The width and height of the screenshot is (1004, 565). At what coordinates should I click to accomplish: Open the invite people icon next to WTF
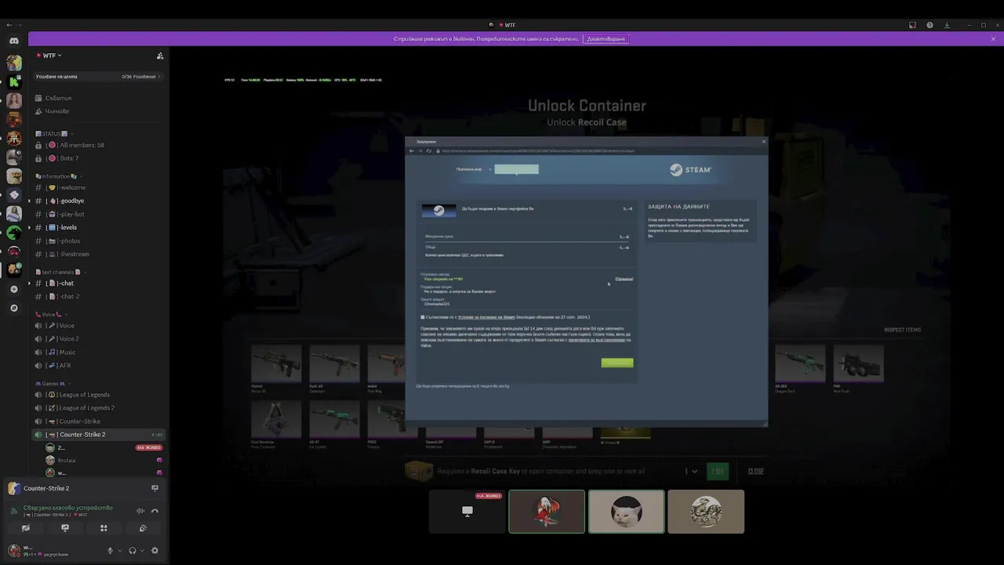tap(160, 56)
